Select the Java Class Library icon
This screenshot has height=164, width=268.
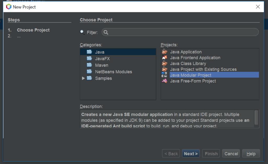coord(164,64)
